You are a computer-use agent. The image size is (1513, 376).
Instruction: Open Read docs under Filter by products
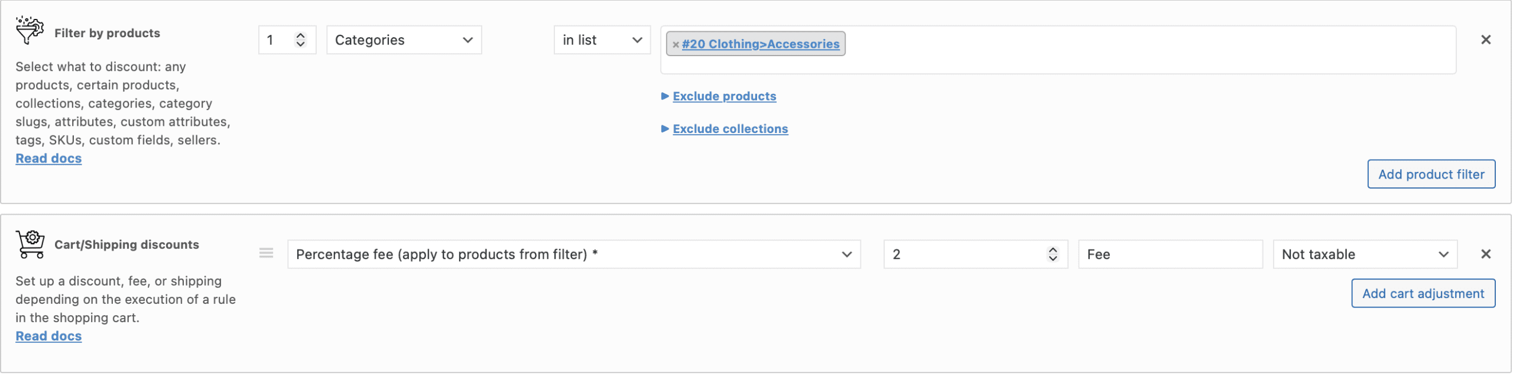click(x=48, y=158)
